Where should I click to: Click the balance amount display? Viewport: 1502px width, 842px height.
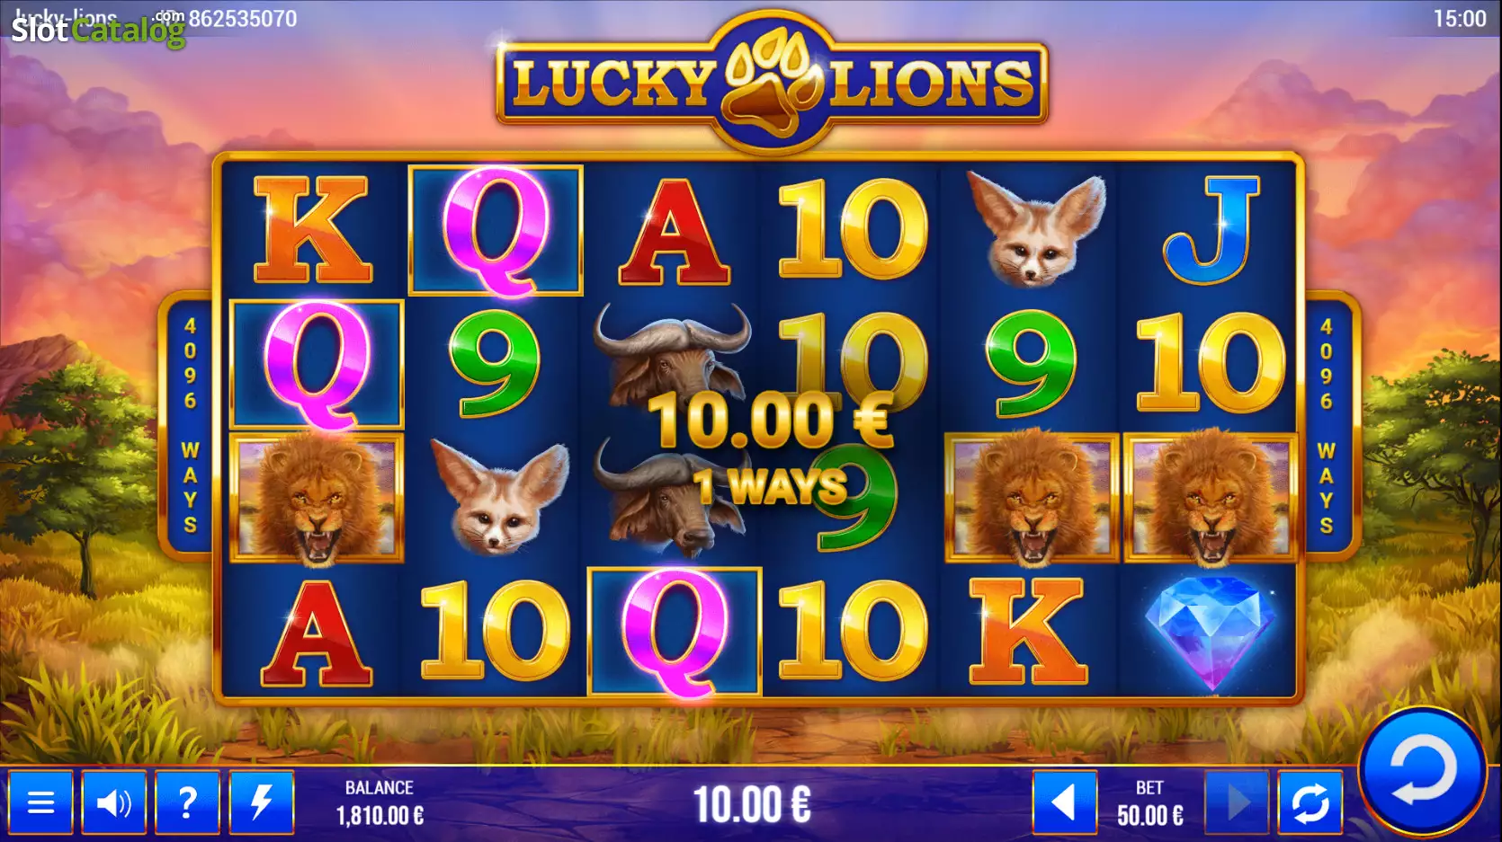click(x=380, y=815)
